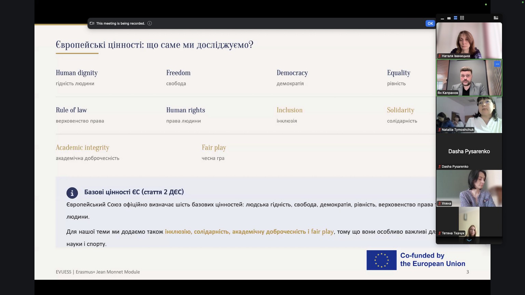Viewport: 525px width, 295px height.
Task: Click muted mic icon beside Уляна
Action: (x=440, y=203)
